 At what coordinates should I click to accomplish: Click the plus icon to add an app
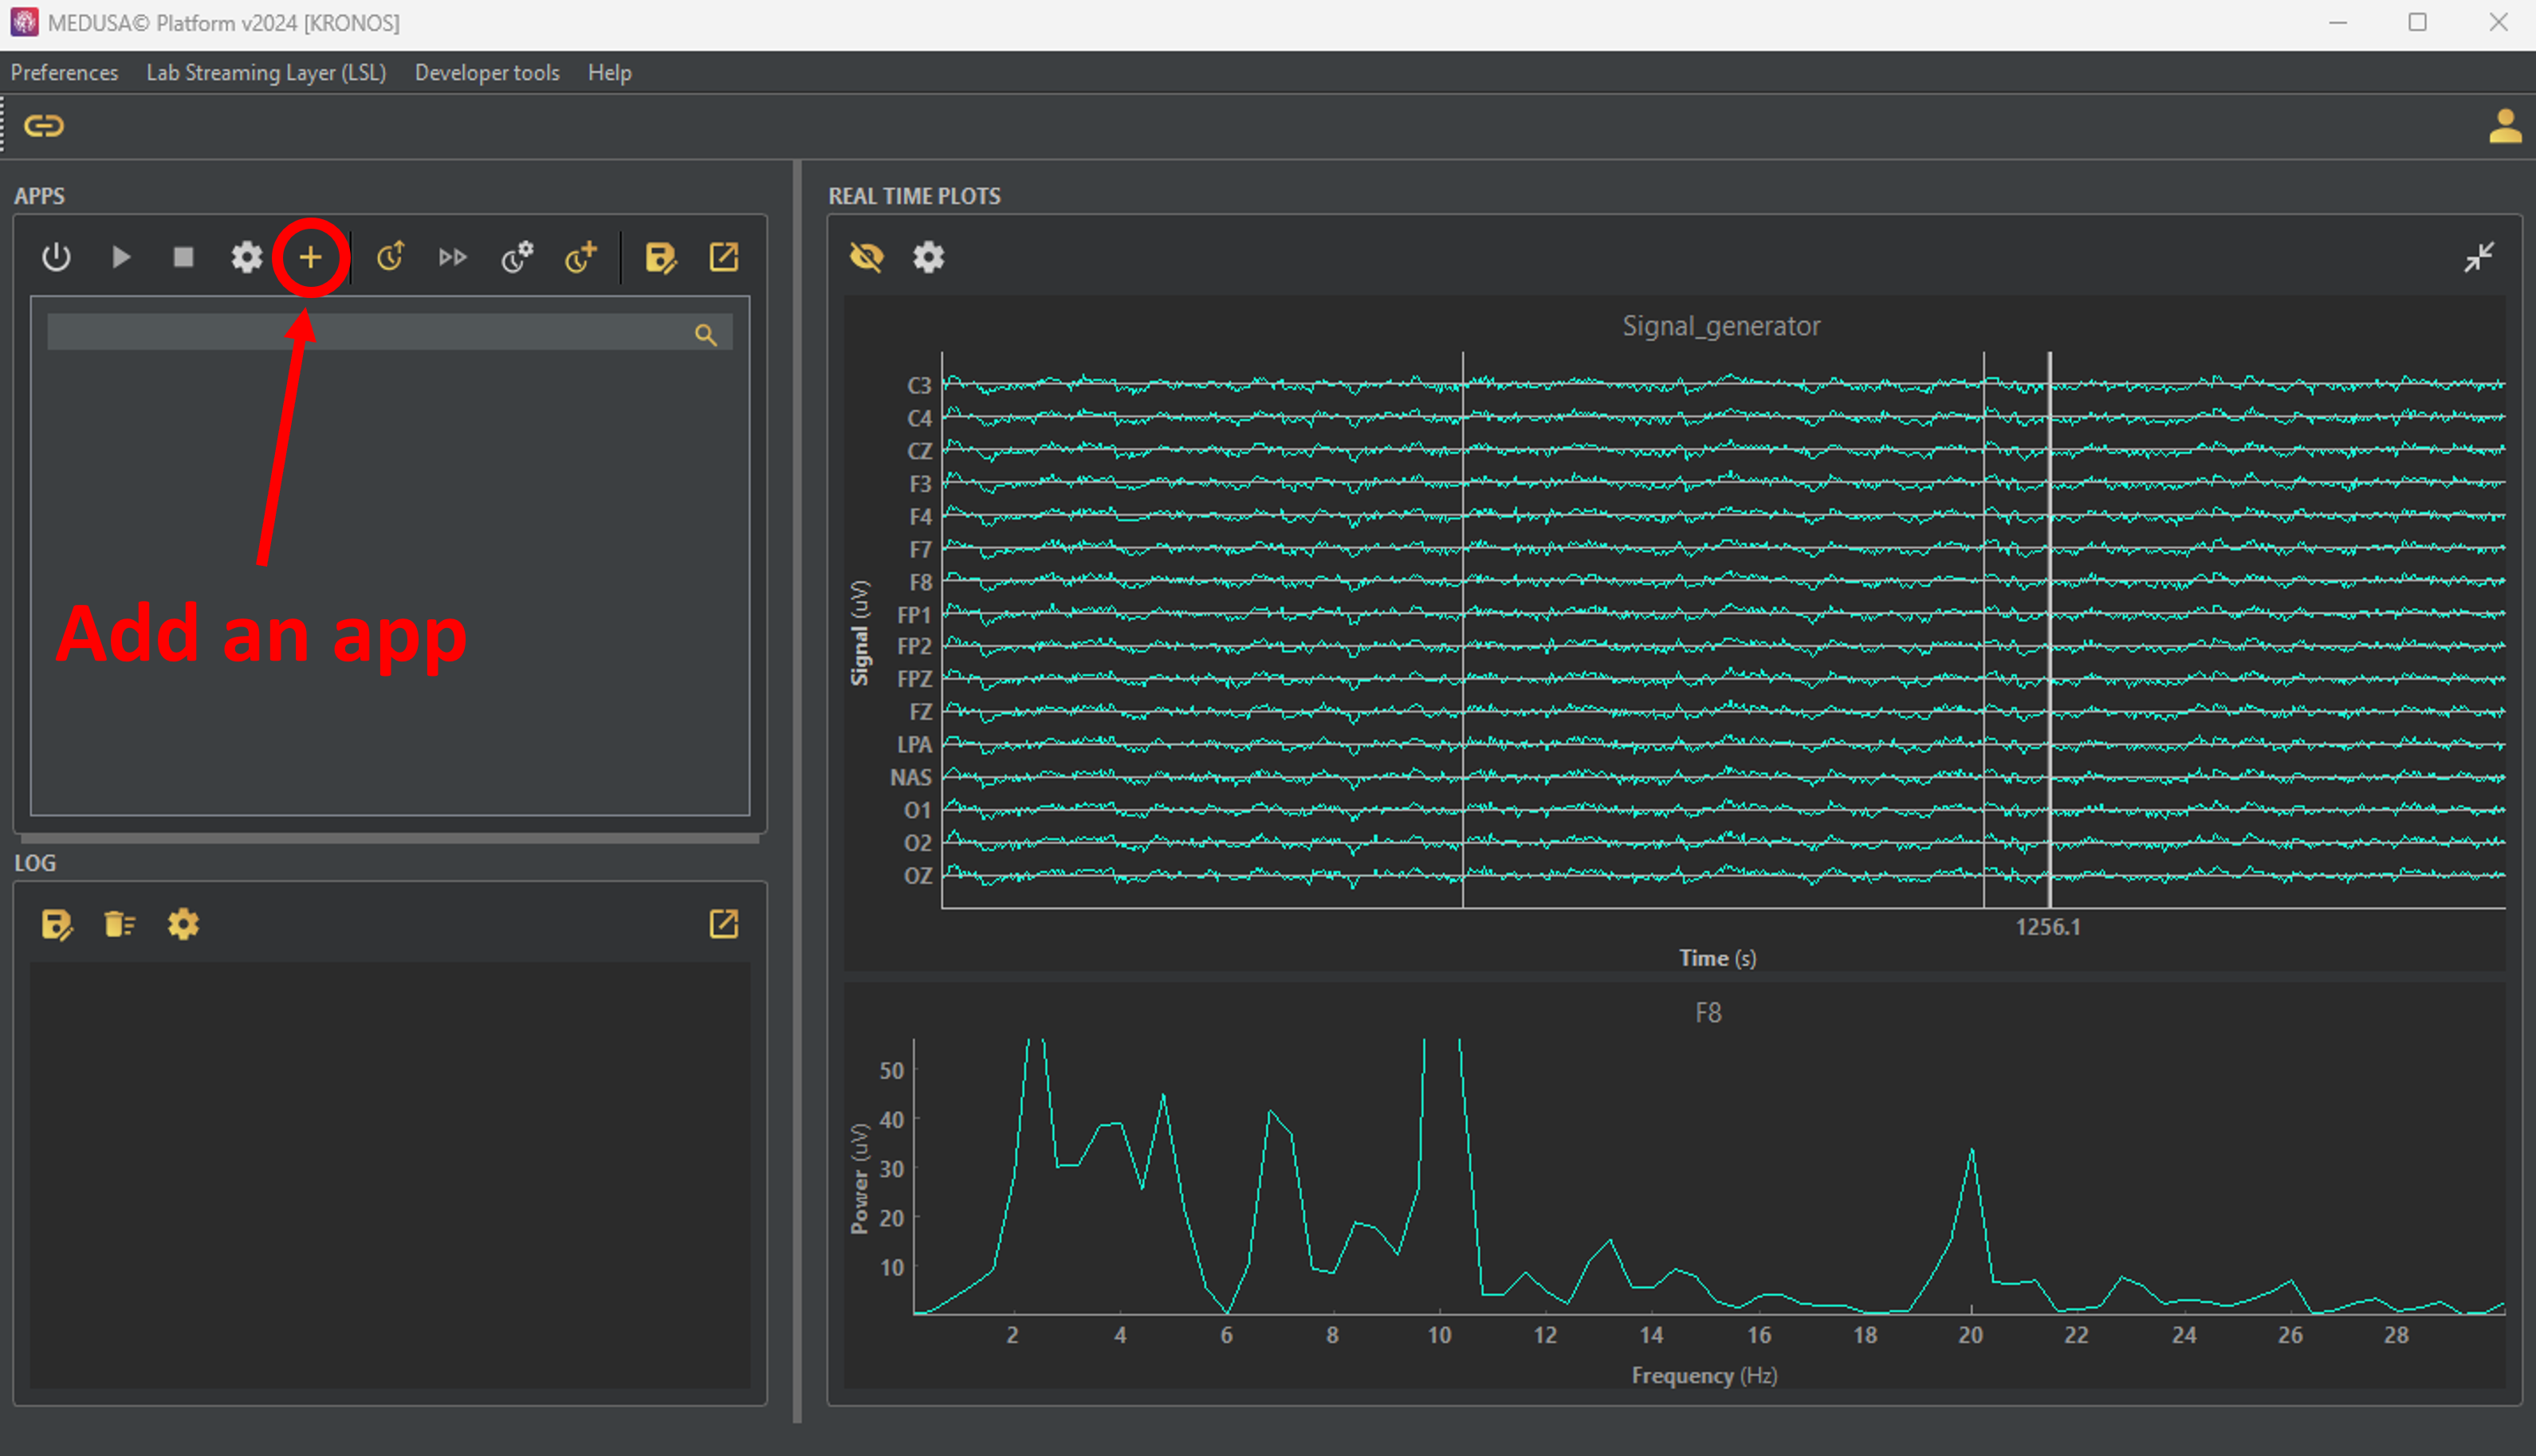pyautogui.click(x=310, y=257)
